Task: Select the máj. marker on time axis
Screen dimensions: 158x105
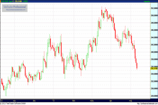Action: (x=131, y=100)
